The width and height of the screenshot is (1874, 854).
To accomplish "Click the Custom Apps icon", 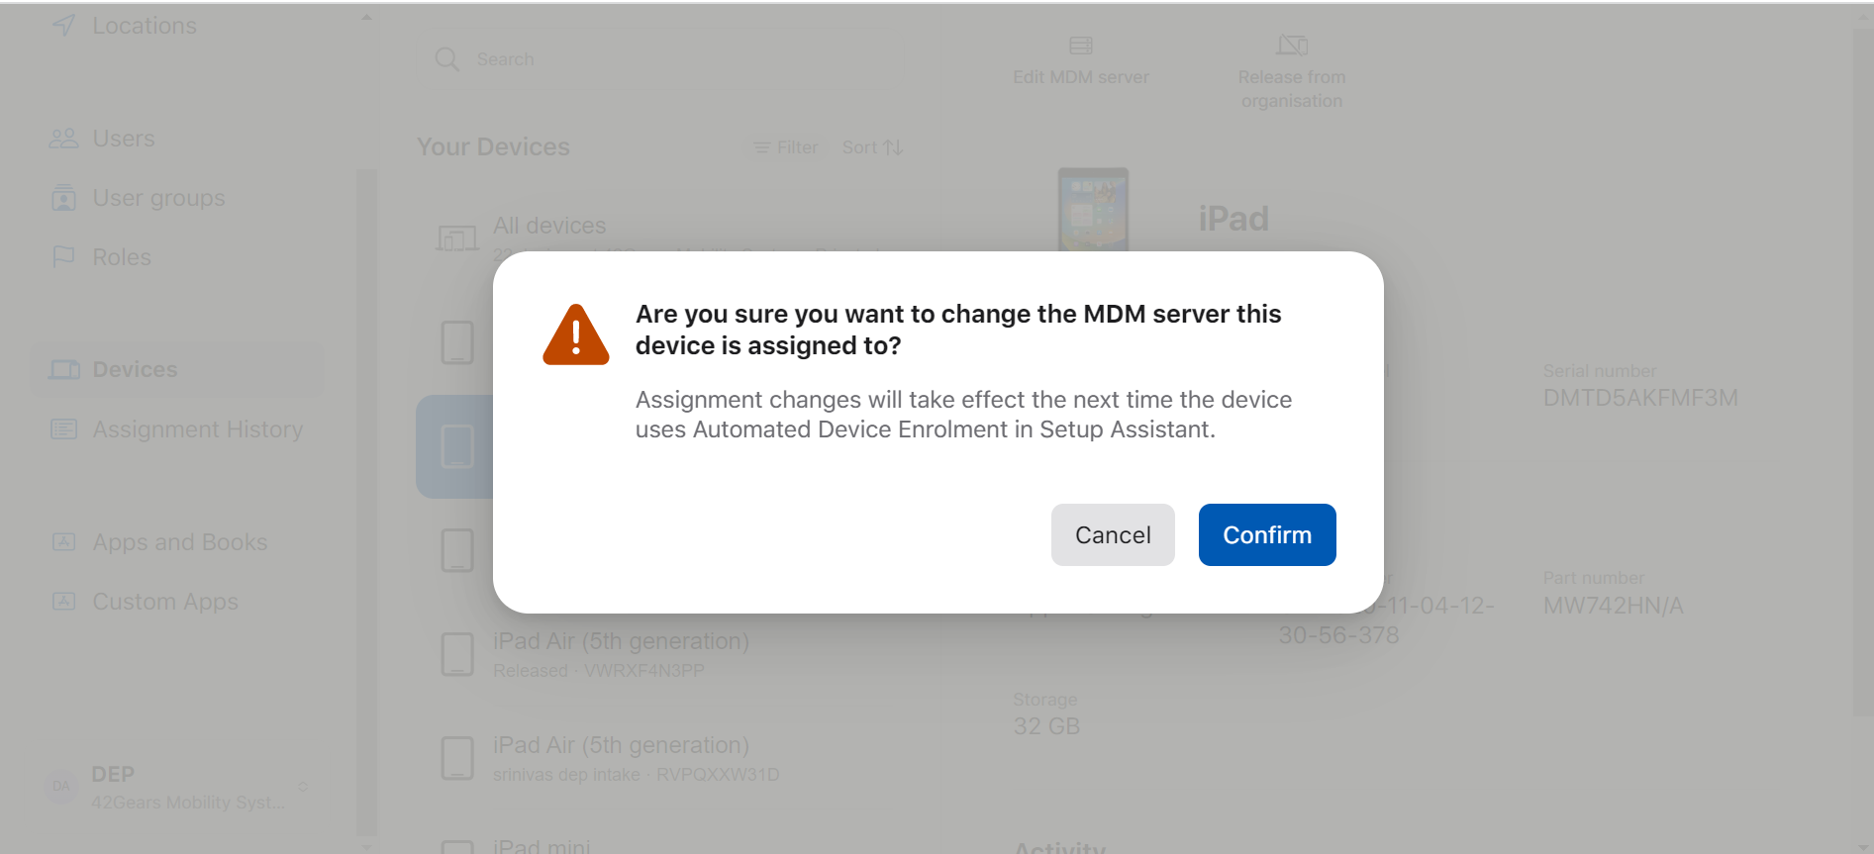I will [x=63, y=602].
